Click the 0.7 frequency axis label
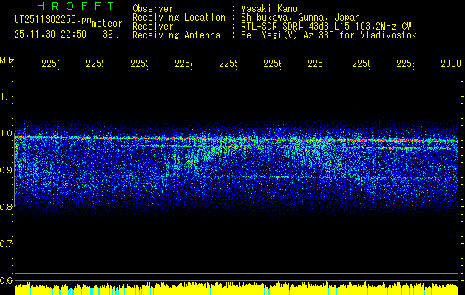465x295 pixels. coord(6,244)
